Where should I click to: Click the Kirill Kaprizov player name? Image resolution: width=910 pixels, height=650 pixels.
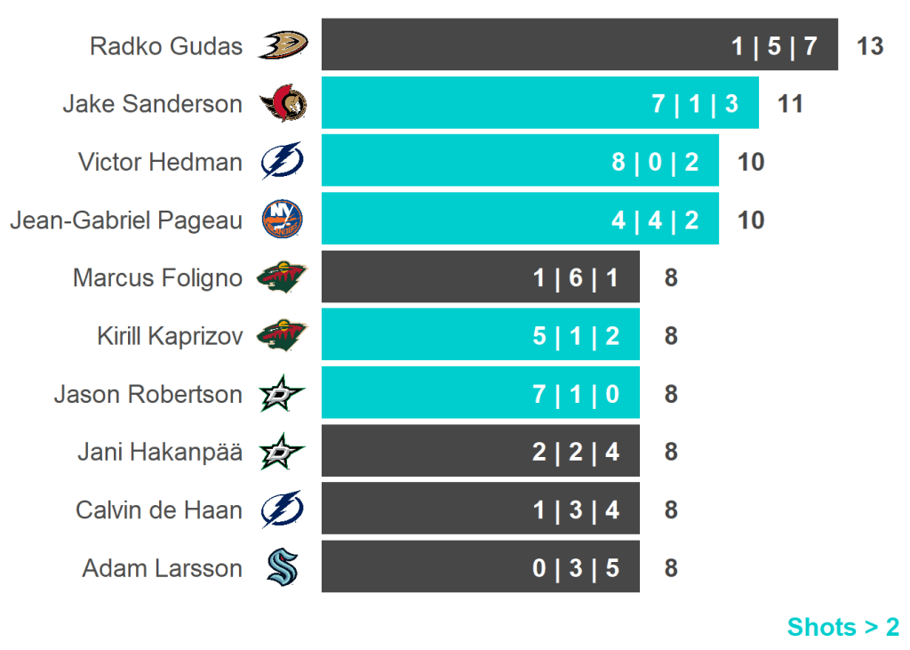pos(169,336)
